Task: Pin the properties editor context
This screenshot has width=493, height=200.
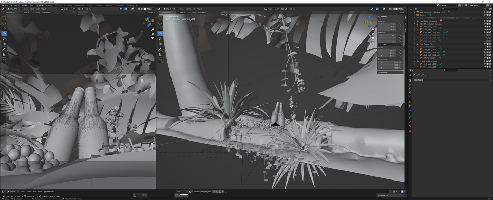Action: pyautogui.click(x=490, y=75)
